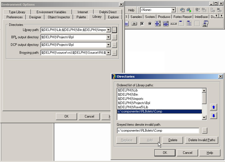Open the InterBase palette tab
Screen dimensions: 225x162
coord(201,17)
